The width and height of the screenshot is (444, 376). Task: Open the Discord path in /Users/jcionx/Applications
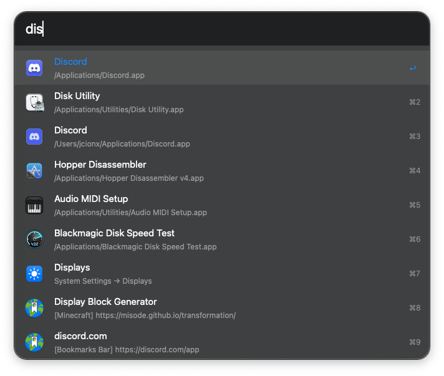coord(122,144)
